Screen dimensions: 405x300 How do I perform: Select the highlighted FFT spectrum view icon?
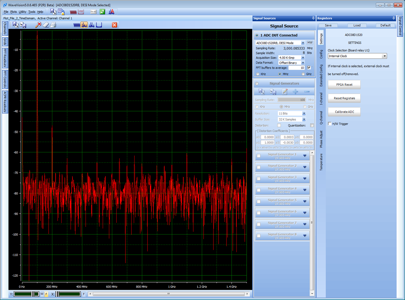(x=84, y=25)
